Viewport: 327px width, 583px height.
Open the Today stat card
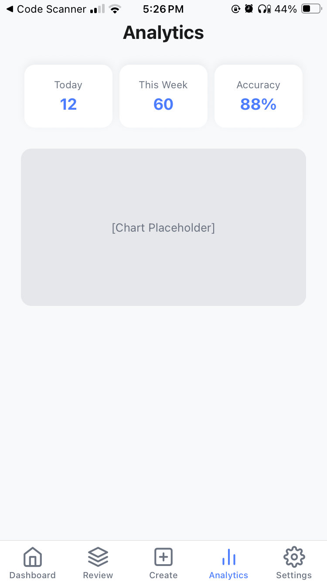[x=68, y=96]
